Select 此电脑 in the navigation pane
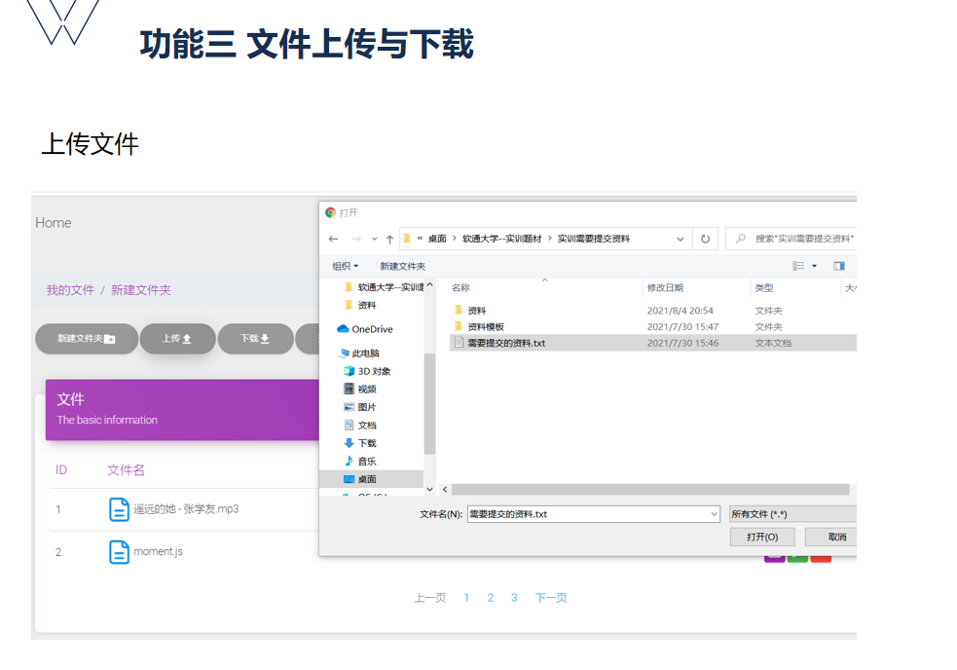This screenshot has width=957, height=670. click(x=359, y=354)
